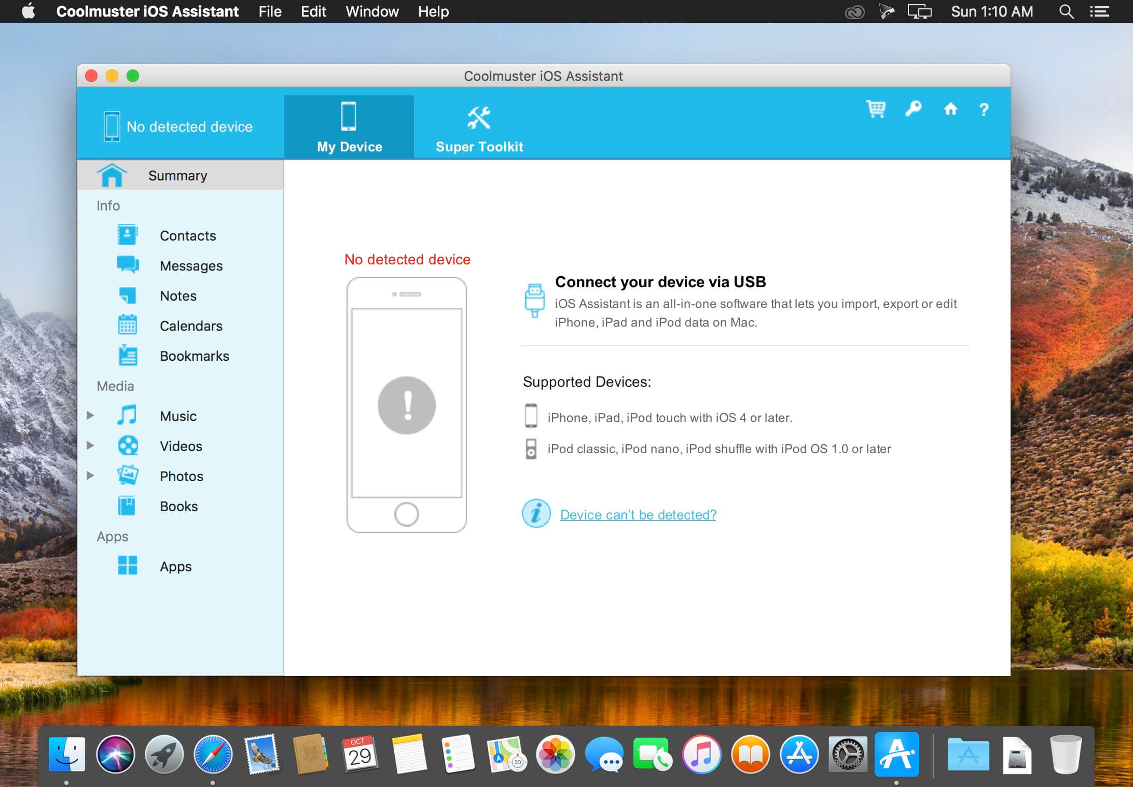Click the shopping cart purchase icon

click(876, 109)
